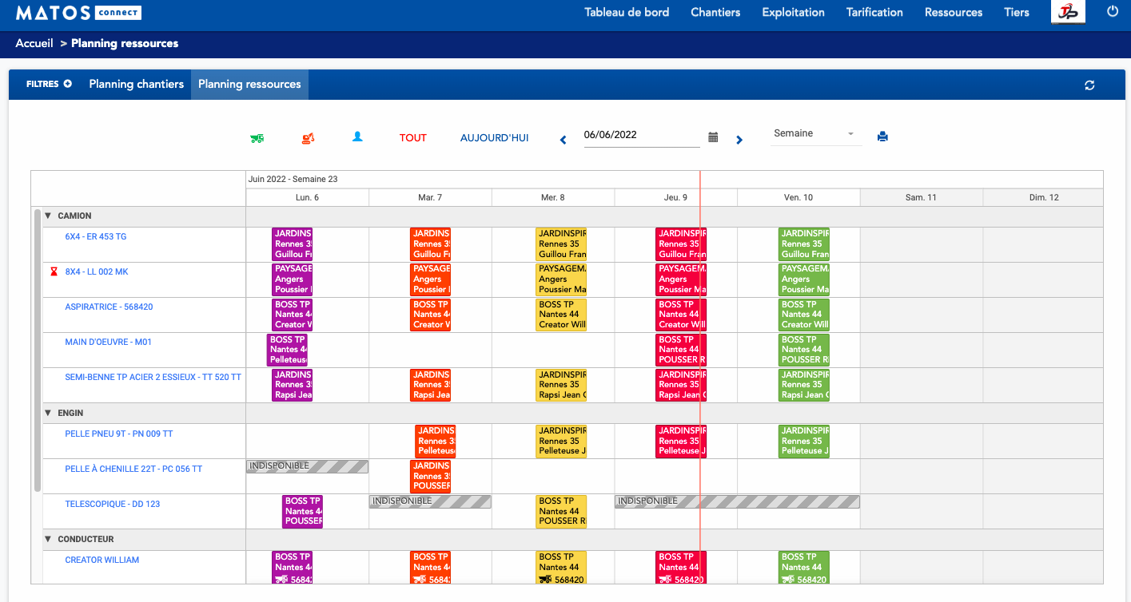
Task: Filter by the blue person driver icon
Action: 357,137
